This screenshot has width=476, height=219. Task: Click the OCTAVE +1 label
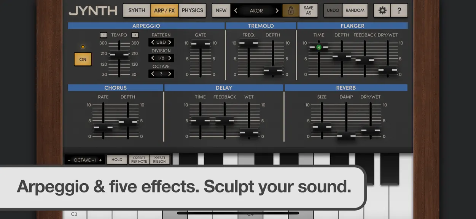pos(84,160)
